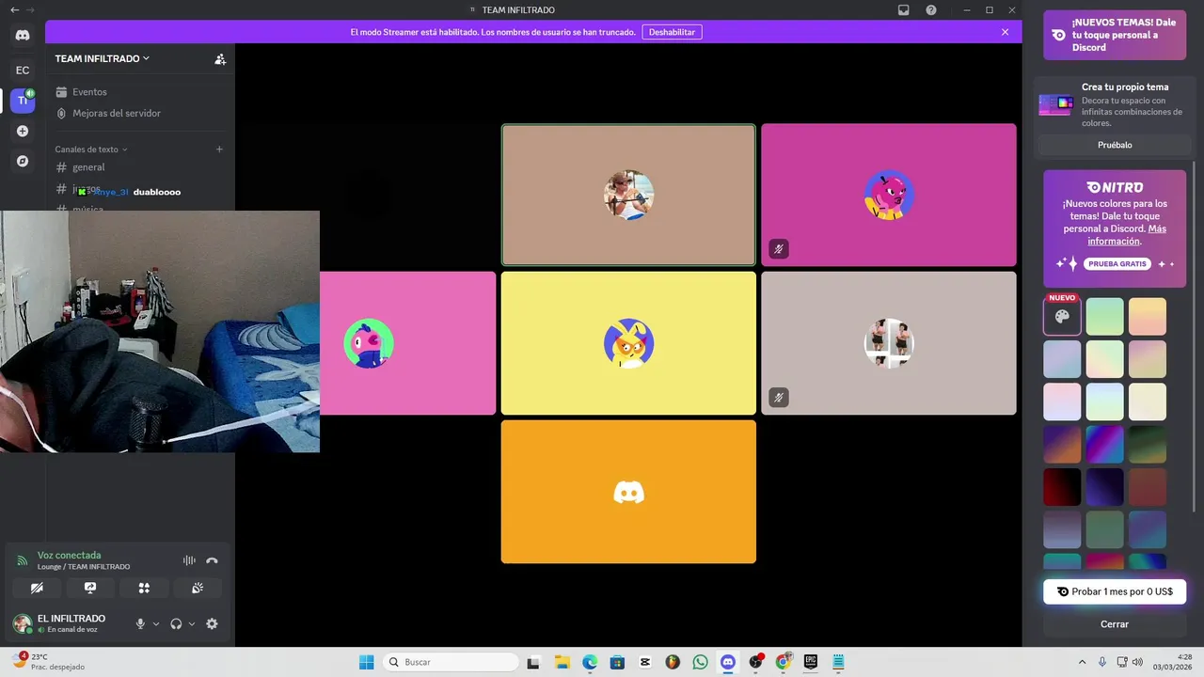
Task: Open the soundboard icon
Action: 198,588
